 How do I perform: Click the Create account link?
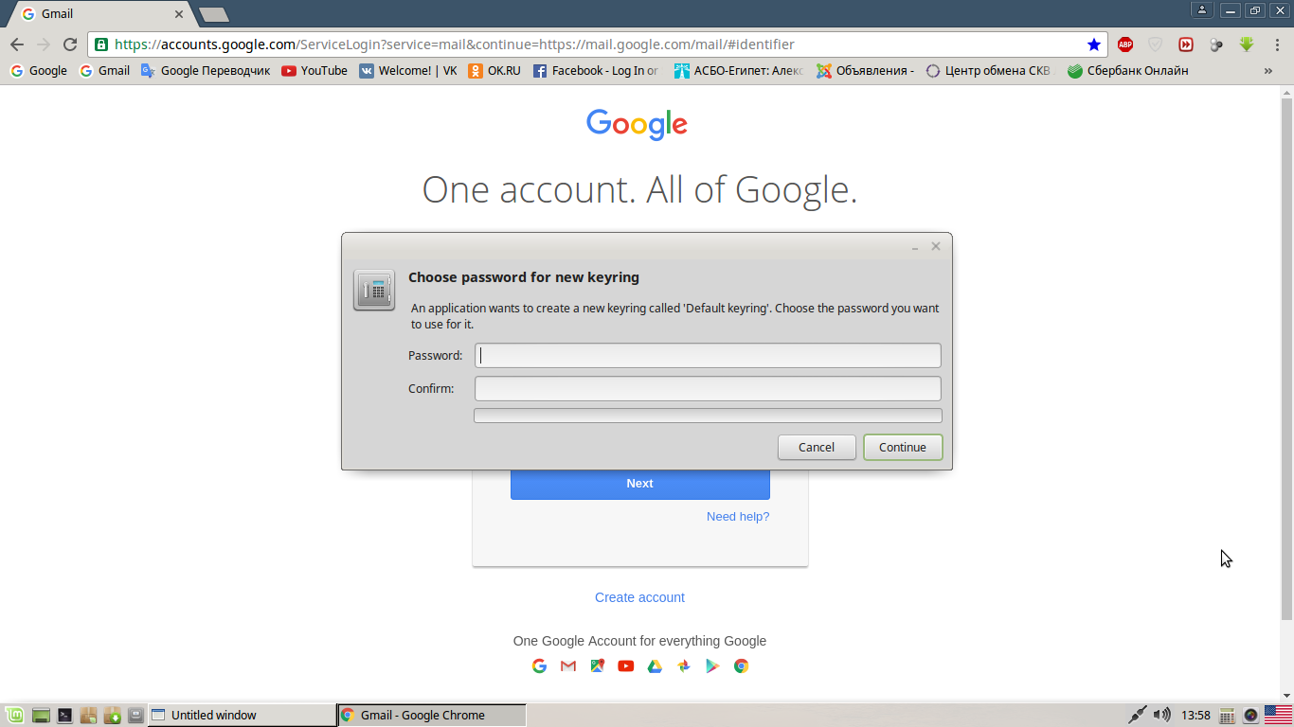[639, 597]
